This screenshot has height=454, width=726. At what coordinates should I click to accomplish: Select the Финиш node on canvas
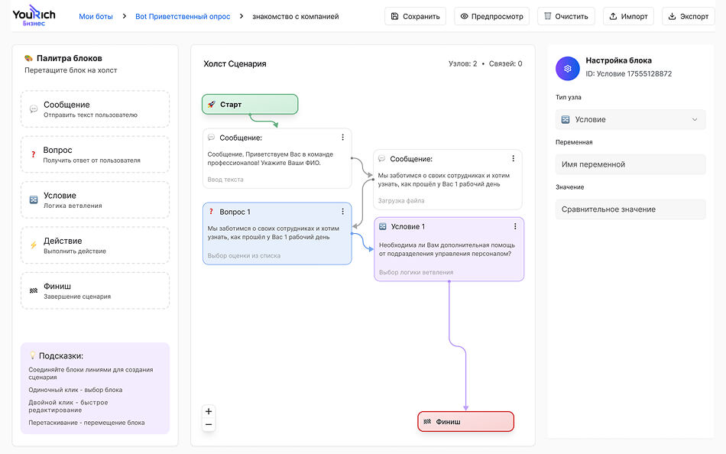point(465,421)
